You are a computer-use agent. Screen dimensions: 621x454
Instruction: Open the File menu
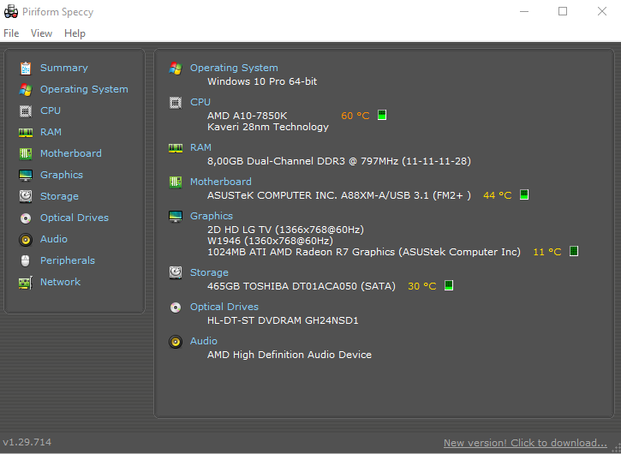11,33
